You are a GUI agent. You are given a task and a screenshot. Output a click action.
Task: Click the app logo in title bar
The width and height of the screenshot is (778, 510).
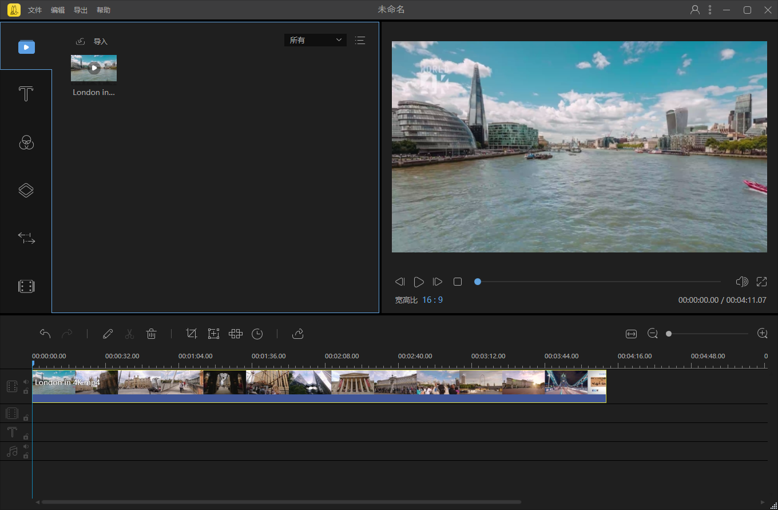tap(14, 10)
